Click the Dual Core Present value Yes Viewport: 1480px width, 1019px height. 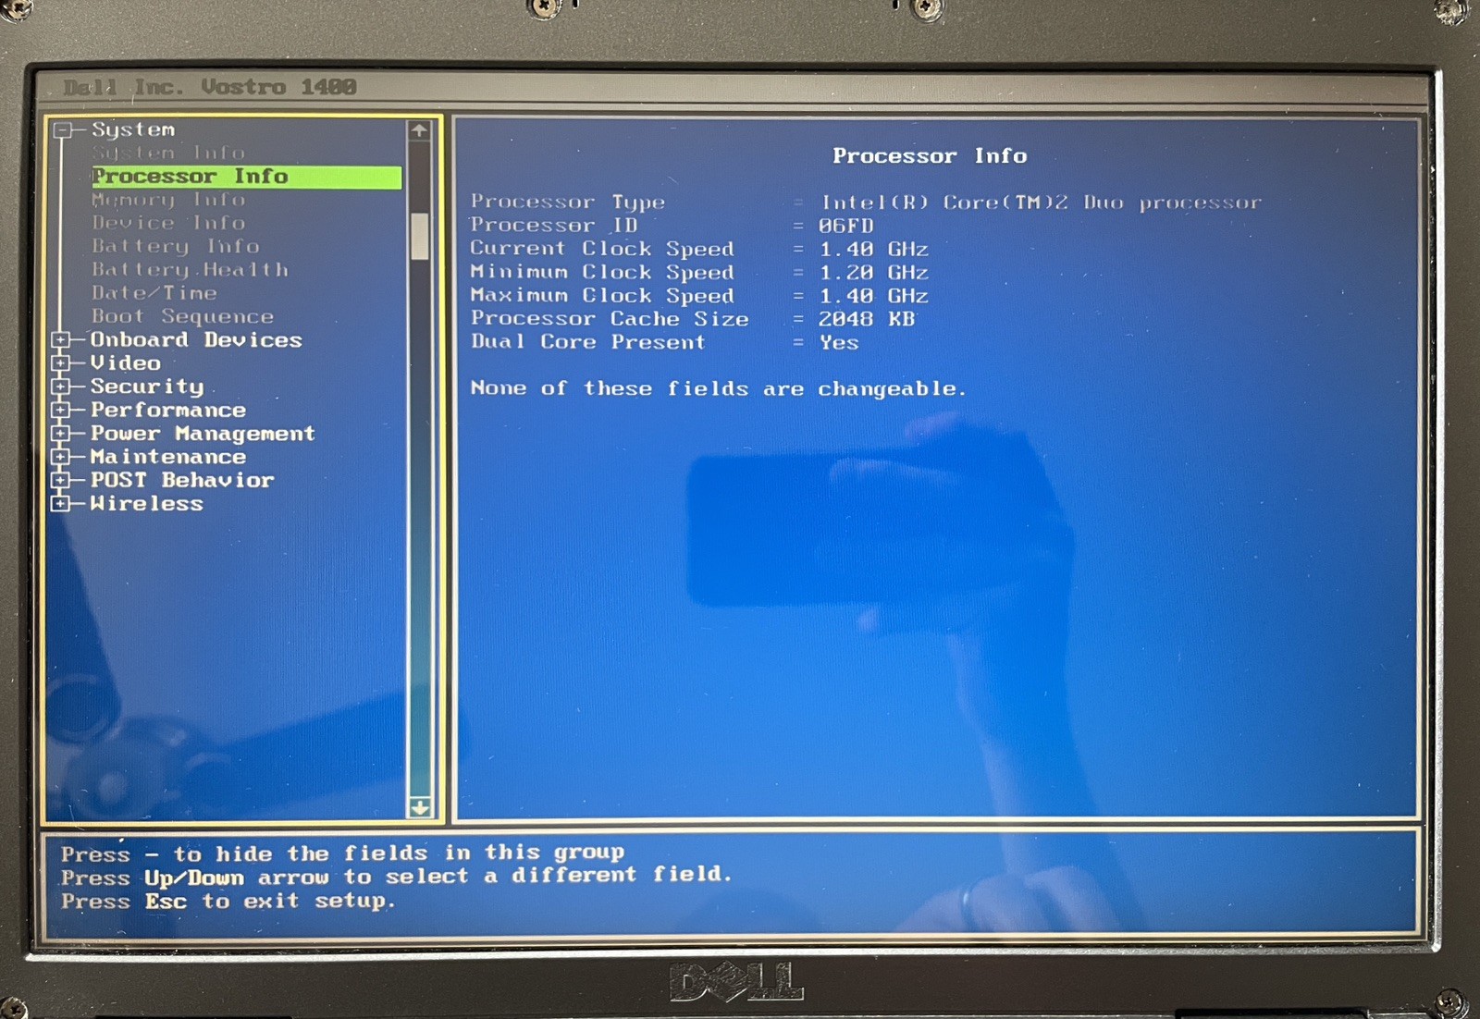(x=839, y=343)
